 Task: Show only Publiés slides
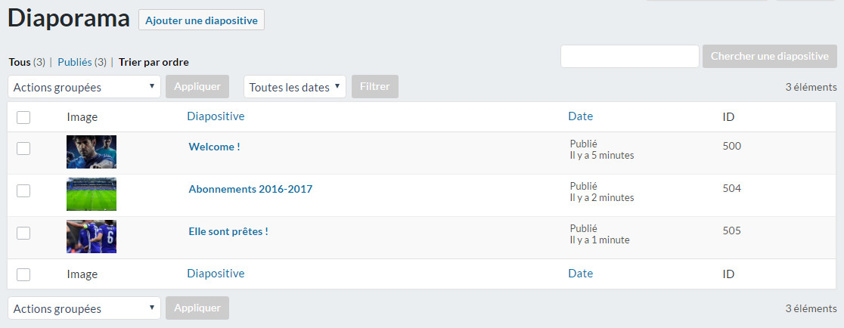(75, 62)
